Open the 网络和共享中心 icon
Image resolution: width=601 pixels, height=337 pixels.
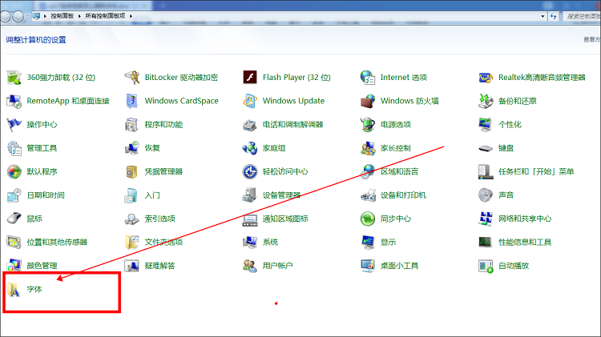pyautogui.click(x=486, y=219)
